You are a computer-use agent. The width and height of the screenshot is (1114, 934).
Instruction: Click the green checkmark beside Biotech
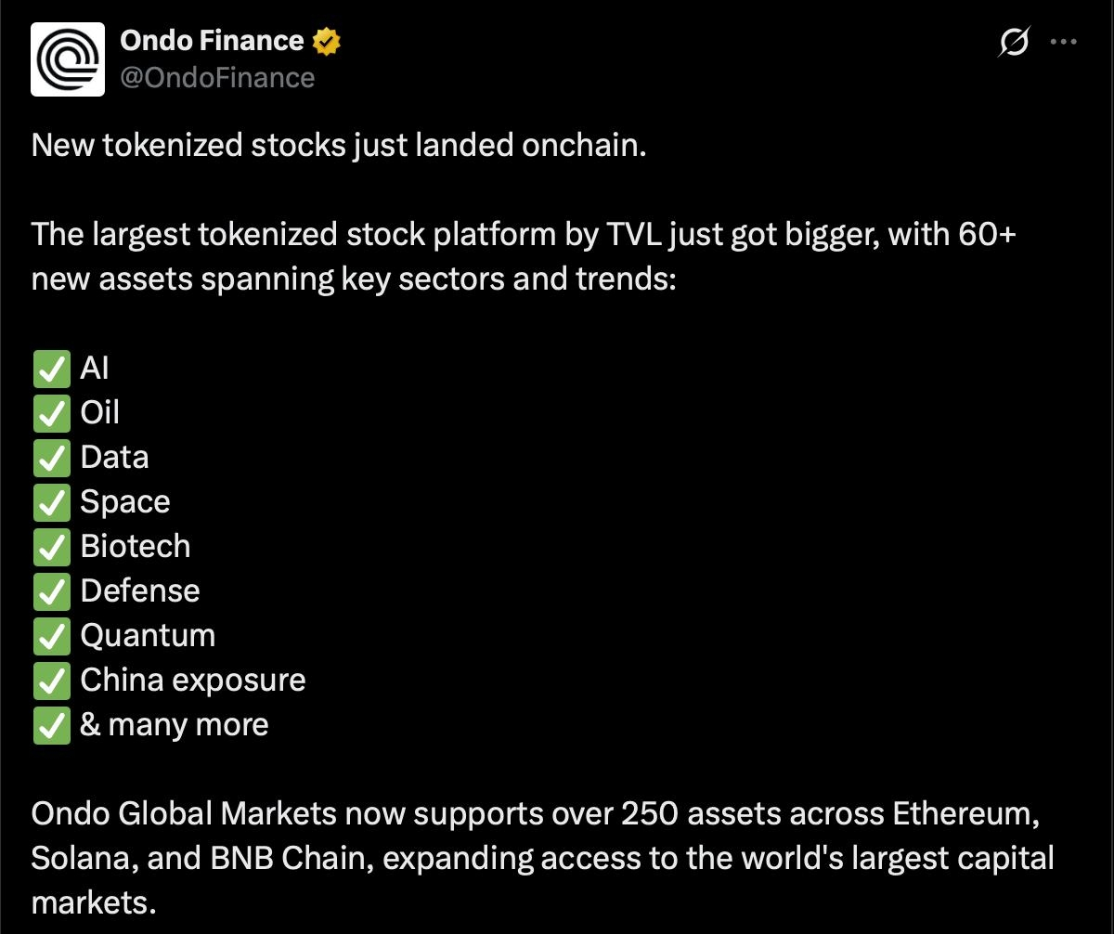click(x=51, y=547)
